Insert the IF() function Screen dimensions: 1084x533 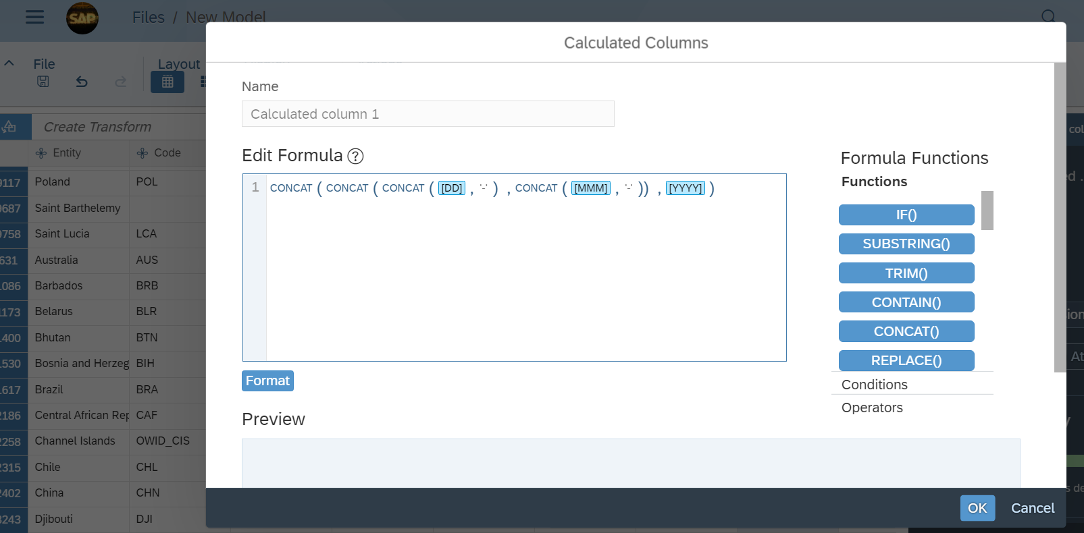point(906,215)
